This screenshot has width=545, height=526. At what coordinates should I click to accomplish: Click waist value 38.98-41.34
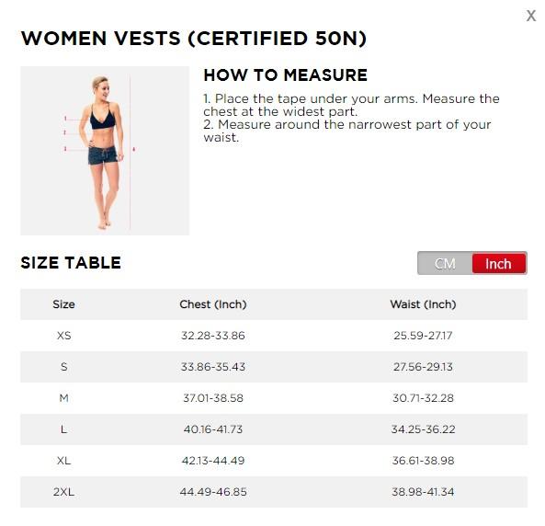[x=423, y=492]
